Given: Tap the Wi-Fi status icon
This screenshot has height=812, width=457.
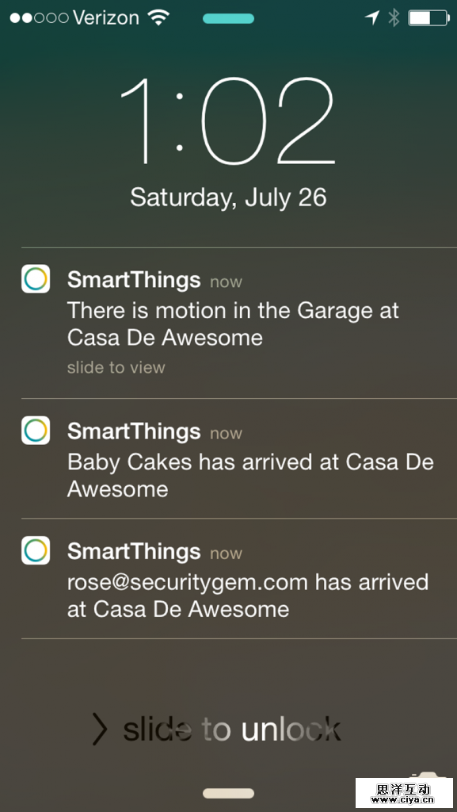Looking at the screenshot, I should tap(158, 18).
